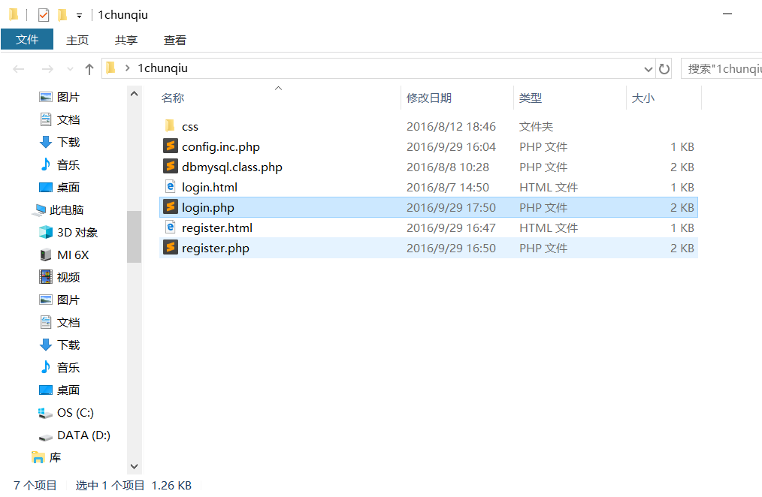Open OS (C:) drive
The height and width of the screenshot is (497, 762).
(x=66, y=413)
